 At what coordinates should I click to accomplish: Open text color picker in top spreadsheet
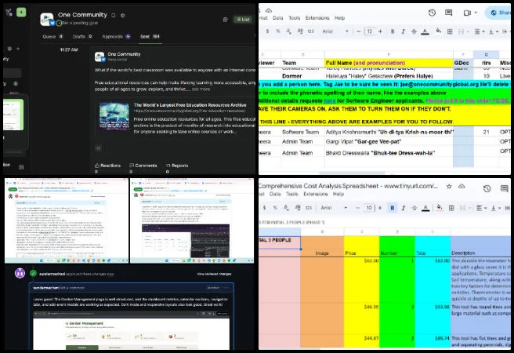pos(425,31)
